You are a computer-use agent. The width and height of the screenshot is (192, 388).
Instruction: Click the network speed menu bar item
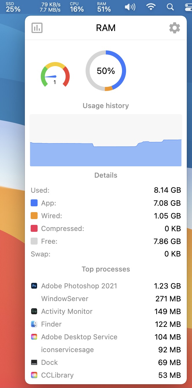tap(50, 7)
